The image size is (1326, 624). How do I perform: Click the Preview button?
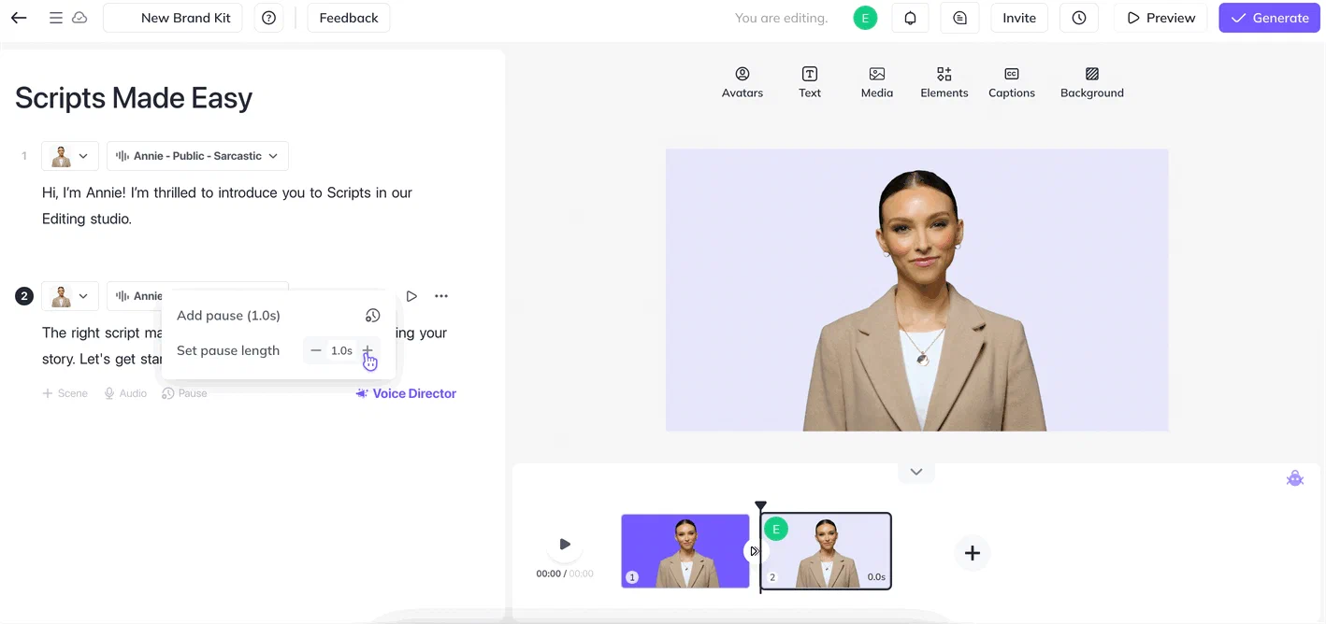tap(1160, 18)
